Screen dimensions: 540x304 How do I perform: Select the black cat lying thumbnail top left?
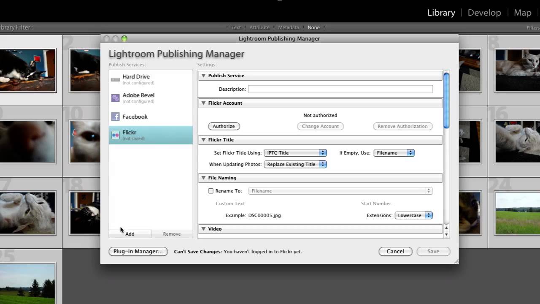28,70
